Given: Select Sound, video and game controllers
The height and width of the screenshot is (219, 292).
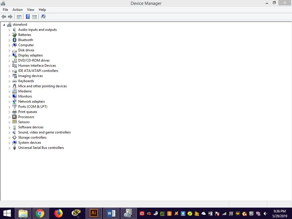Looking at the screenshot, I should tap(44, 132).
